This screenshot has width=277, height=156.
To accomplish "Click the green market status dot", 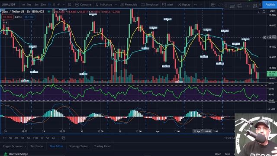I will (x=49, y=12).
